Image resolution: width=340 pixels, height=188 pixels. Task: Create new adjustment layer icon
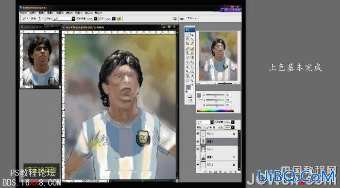[221, 172]
